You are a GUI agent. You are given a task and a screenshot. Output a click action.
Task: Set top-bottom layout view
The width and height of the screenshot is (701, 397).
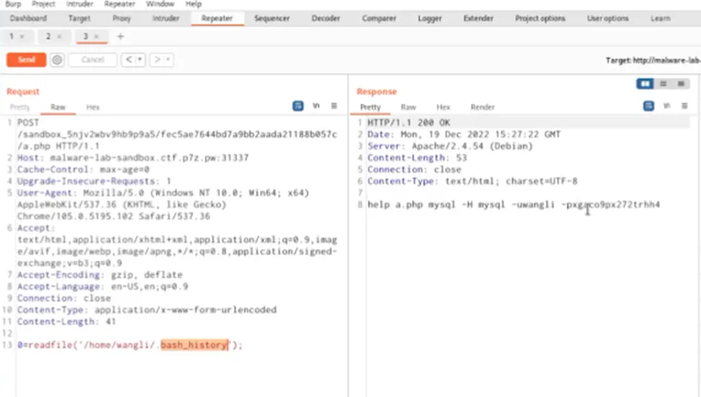coord(663,84)
